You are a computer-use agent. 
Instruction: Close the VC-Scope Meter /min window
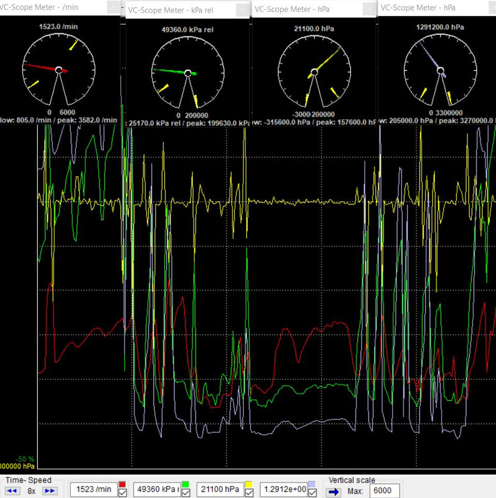tap(113, 7)
